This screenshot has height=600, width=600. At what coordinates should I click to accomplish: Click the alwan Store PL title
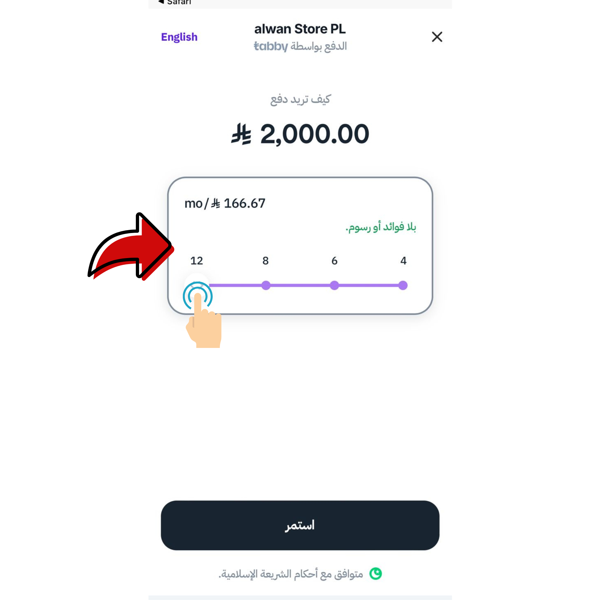[x=300, y=29]
